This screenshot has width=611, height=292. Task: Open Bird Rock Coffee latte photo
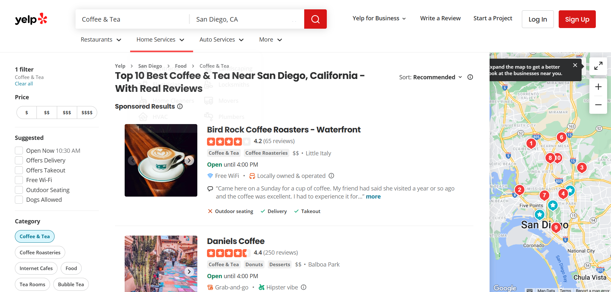(x=161, y=160)
